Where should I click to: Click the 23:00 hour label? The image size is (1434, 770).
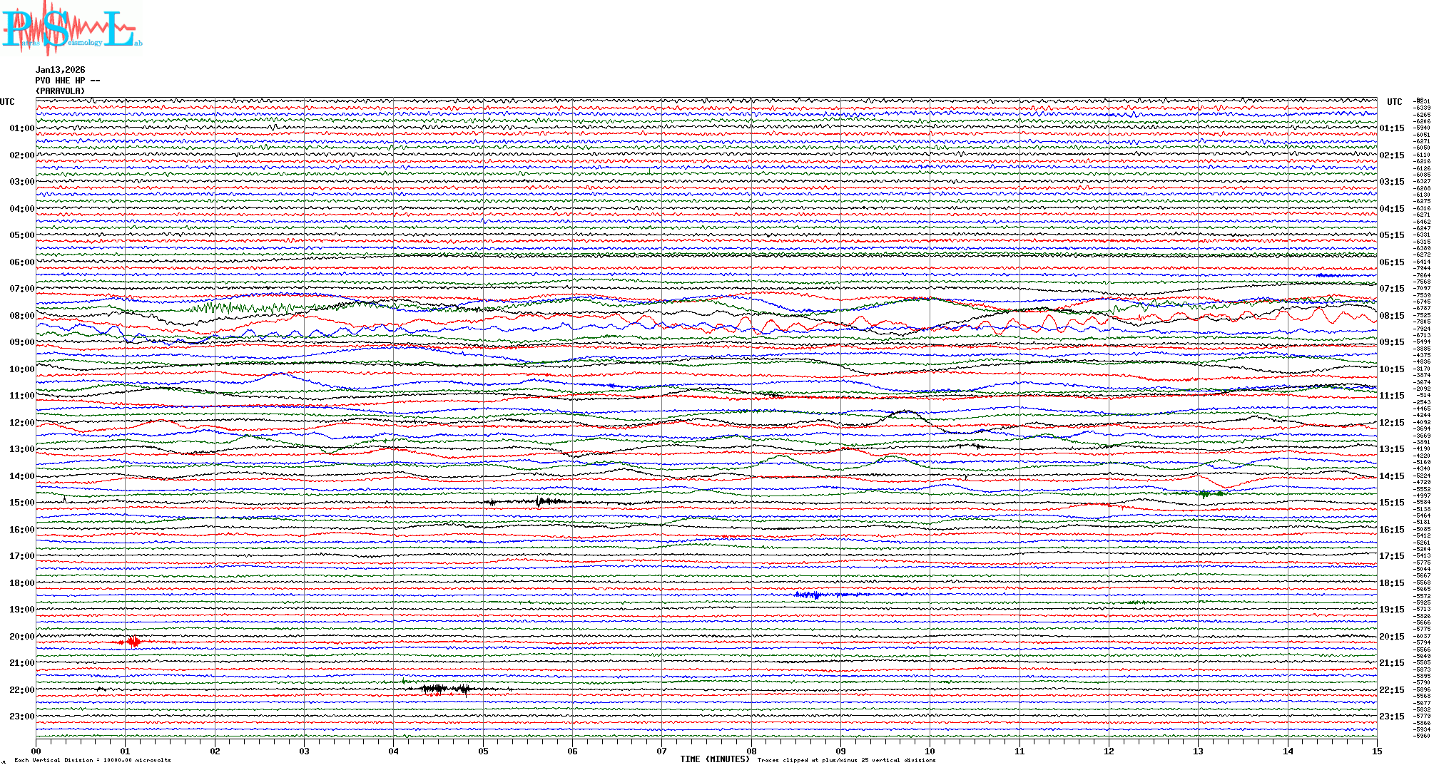click(21, 717)
